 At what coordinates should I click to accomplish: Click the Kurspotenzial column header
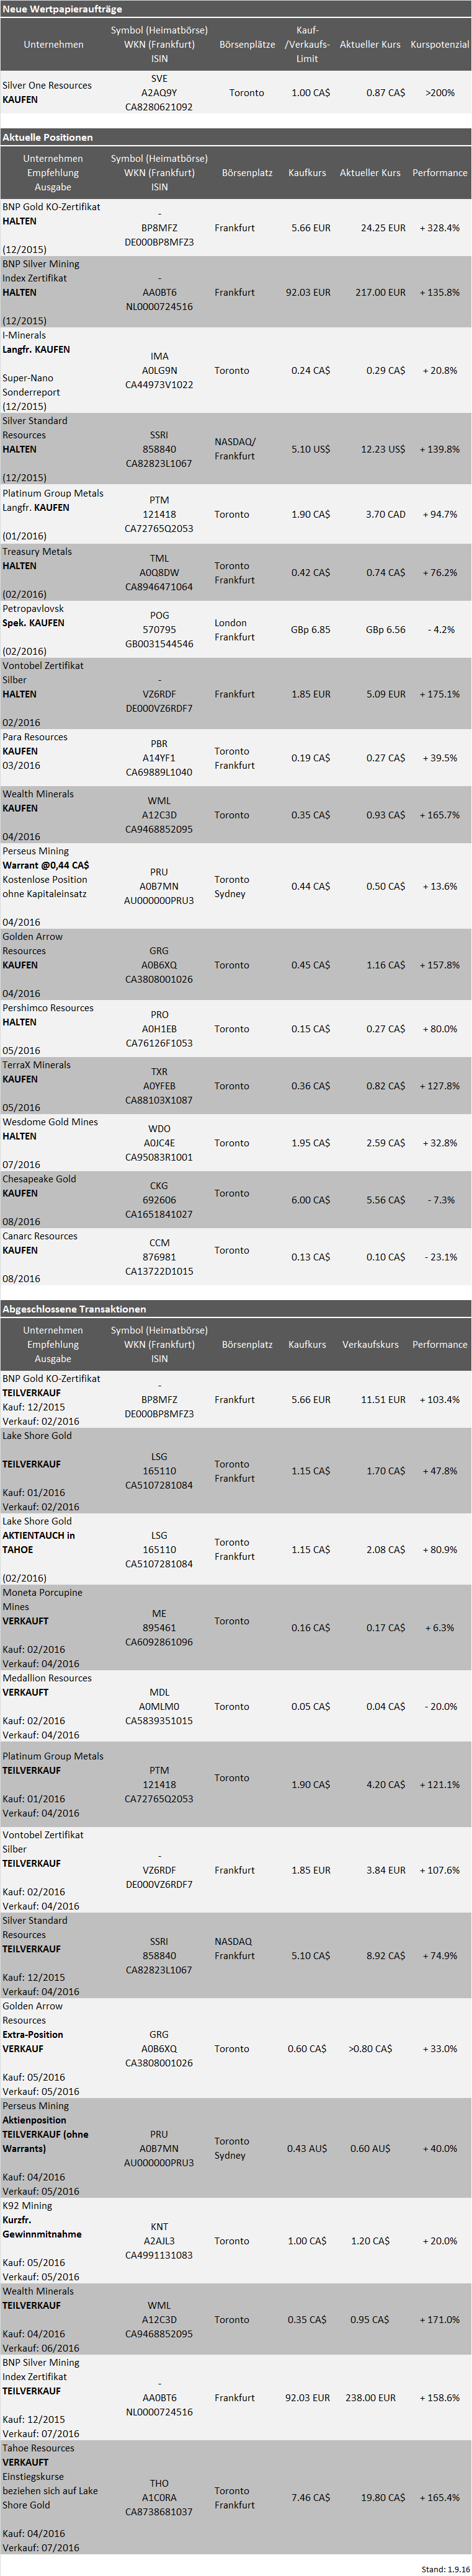(439, 45)
